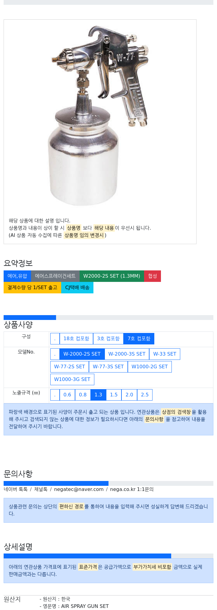Select model W-77-2S SET
Viewport: 217px width, 610px height.
[70, 366]
